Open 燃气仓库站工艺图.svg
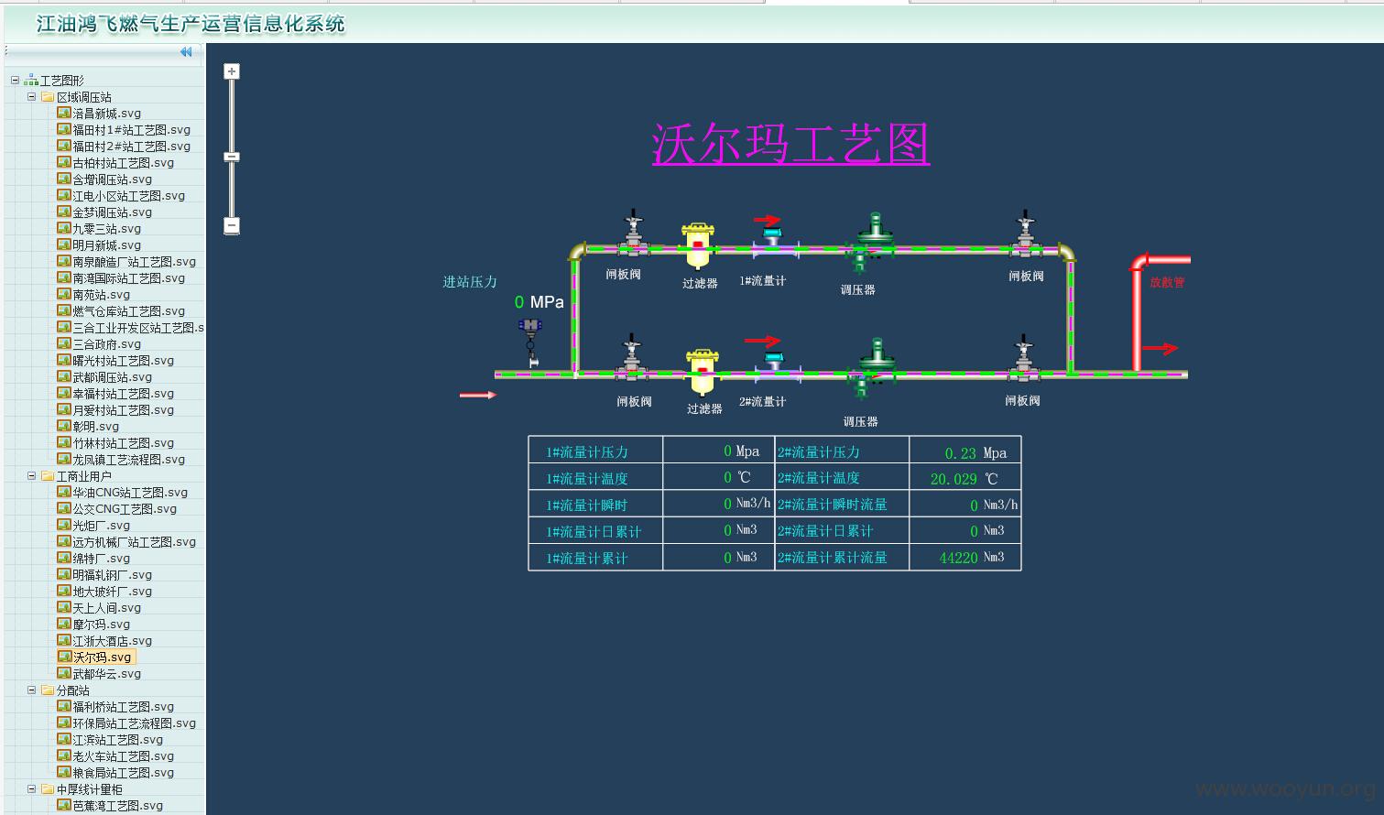Screen dimensions: 1384x815 click(129, 311)
